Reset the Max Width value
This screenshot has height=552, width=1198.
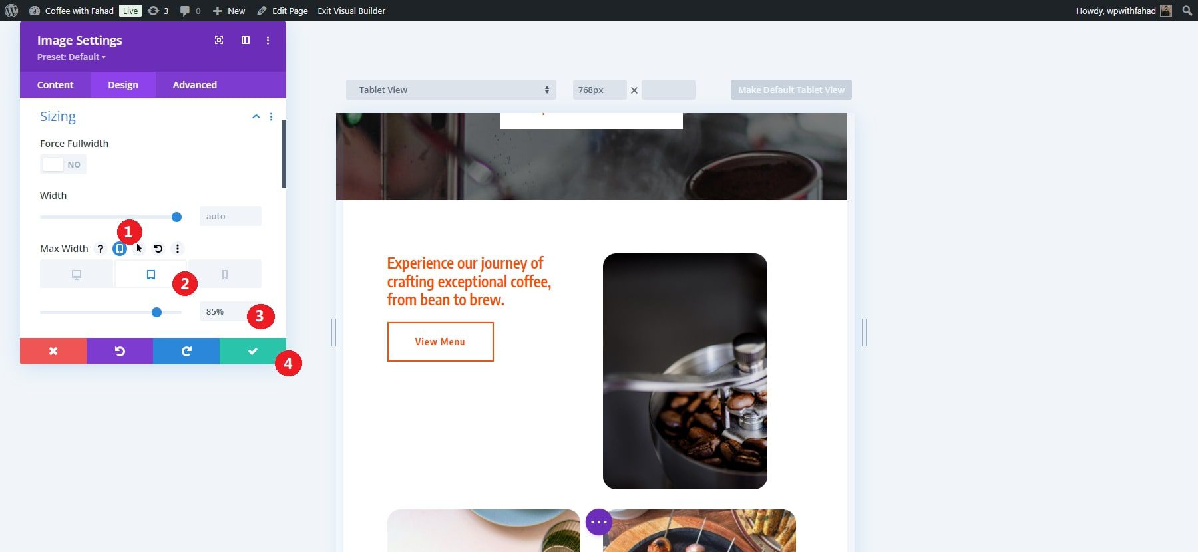158,249
